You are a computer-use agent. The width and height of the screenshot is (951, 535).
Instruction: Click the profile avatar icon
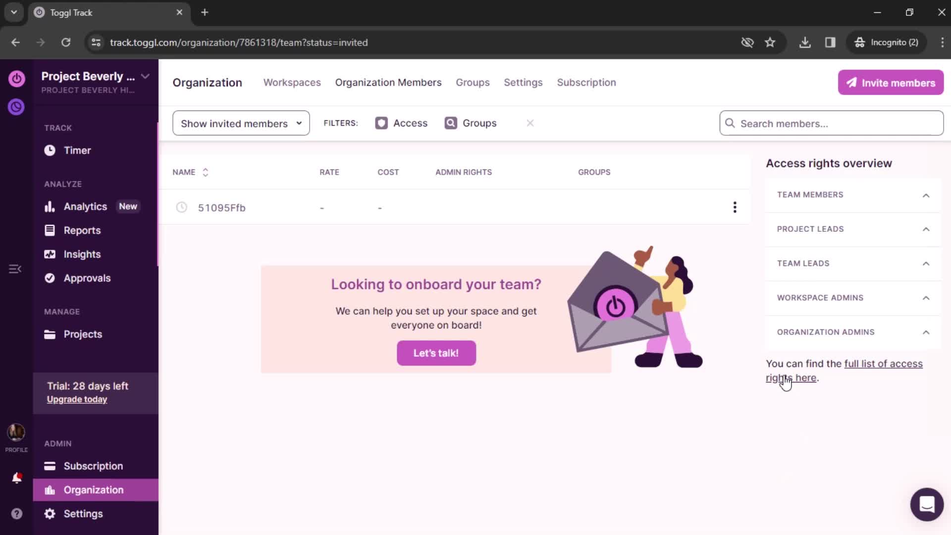16,432
